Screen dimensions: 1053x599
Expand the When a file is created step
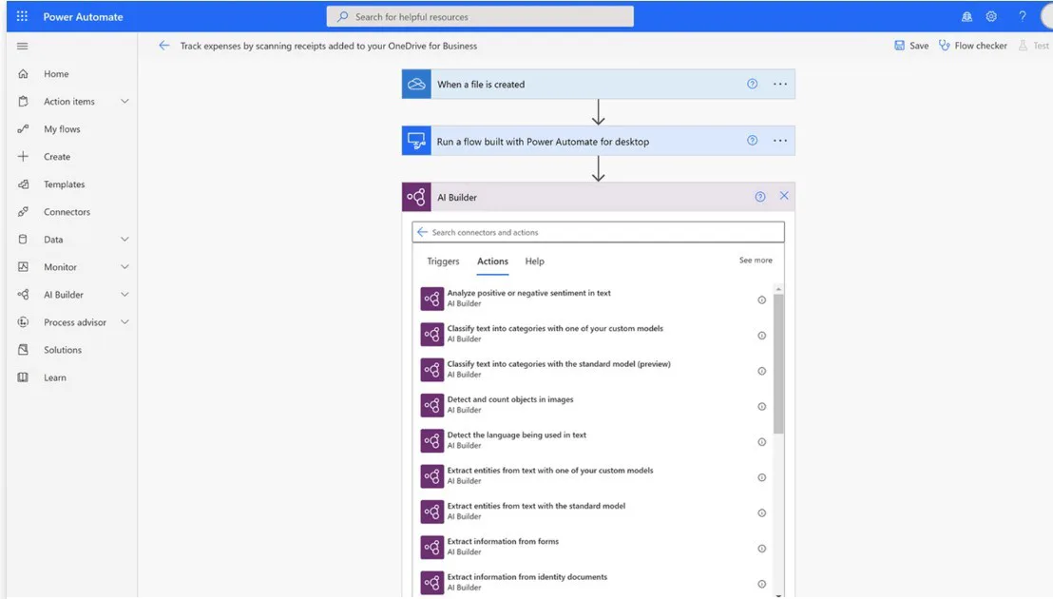[599, 84]
